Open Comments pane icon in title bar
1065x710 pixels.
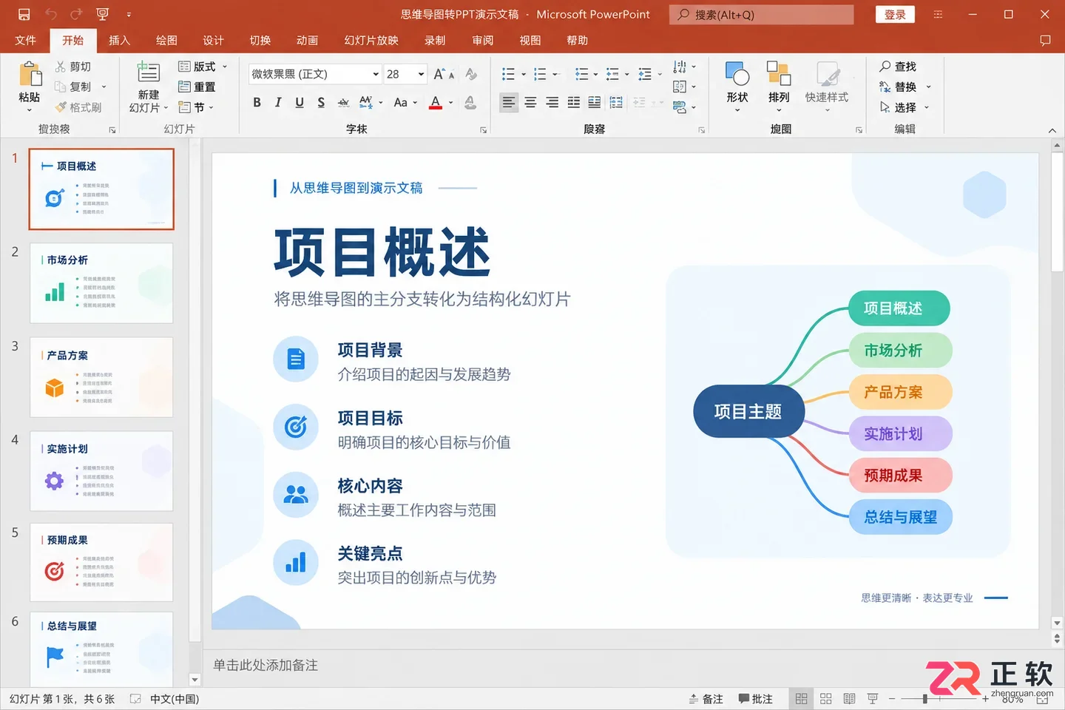[1045, 41]
